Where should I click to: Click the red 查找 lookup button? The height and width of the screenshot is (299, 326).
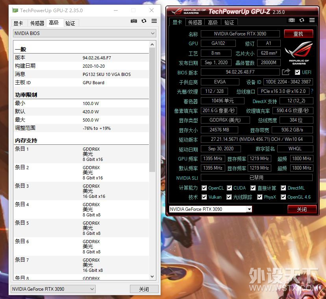[298, 34]
